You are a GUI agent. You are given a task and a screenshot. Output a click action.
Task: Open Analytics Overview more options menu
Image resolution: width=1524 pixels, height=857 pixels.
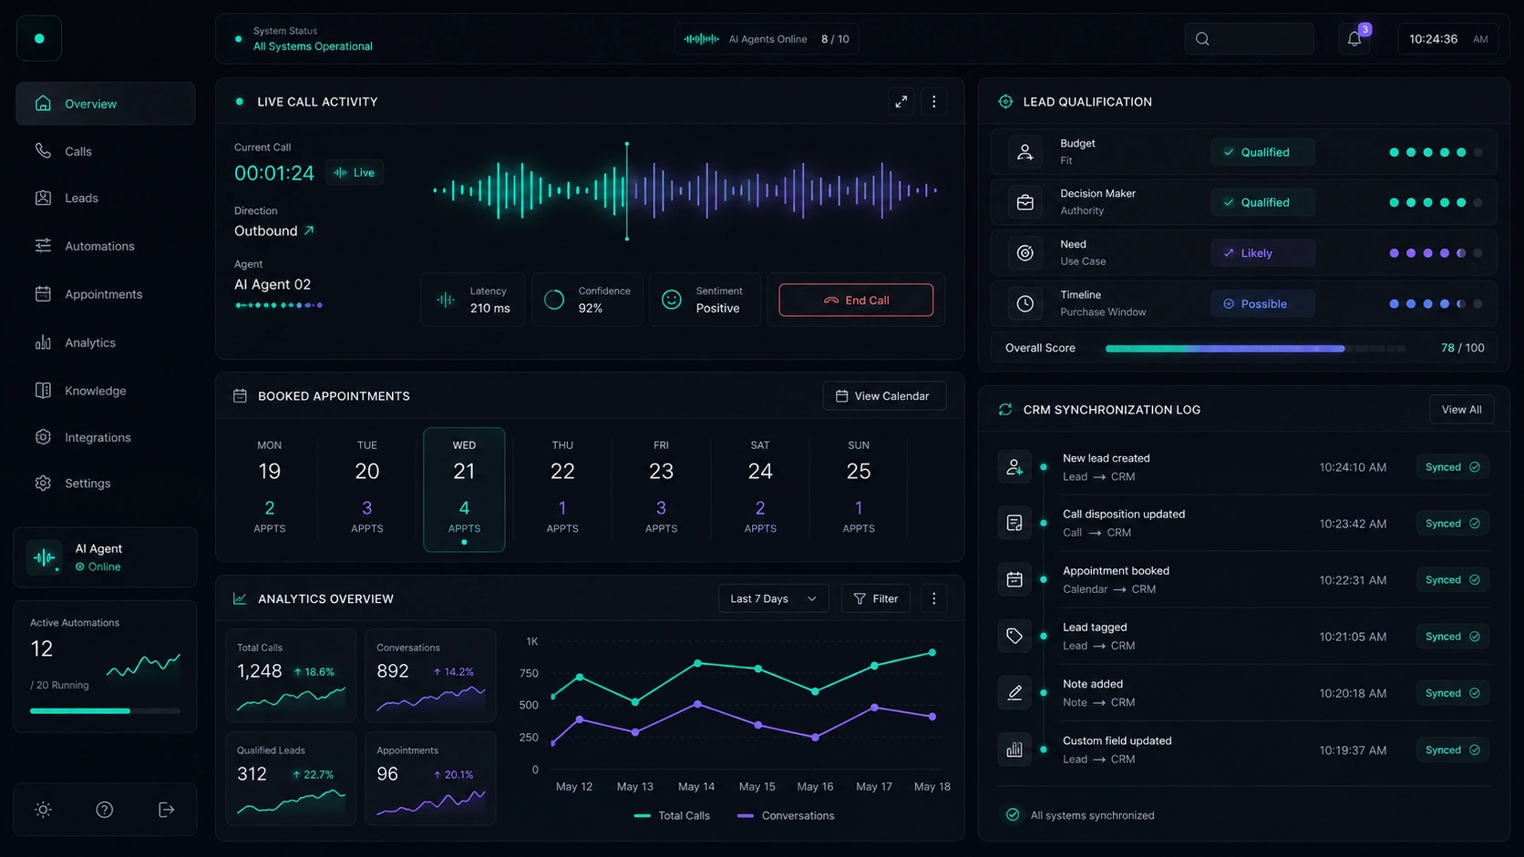pyautogui.click(x=933, y=598)
